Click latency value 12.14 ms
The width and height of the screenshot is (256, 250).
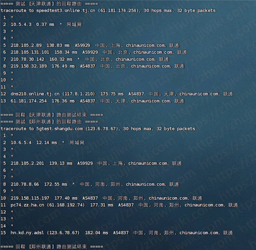pyautogui.click(x=47, y=143)
